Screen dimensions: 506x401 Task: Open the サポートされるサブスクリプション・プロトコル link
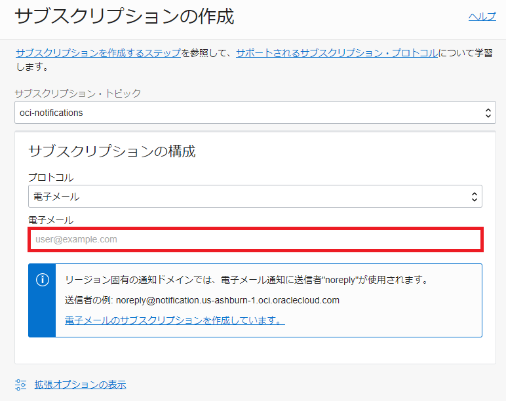(x=337, y=53)
